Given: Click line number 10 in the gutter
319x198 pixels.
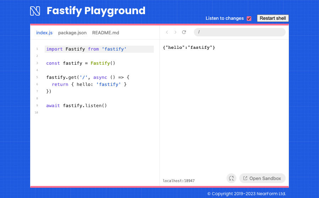Looking at the screenshot, I should 36,112.
